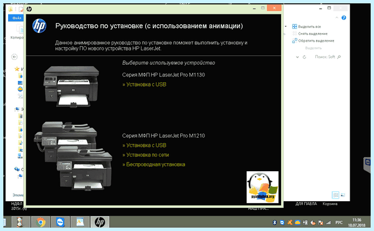Click «Снять выделение» in Explorer ribbon
This screenshot has width=374, height=231.
pos(310,34)
